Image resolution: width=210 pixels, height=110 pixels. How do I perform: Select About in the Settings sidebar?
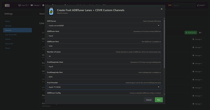click(x=8, y=48)
